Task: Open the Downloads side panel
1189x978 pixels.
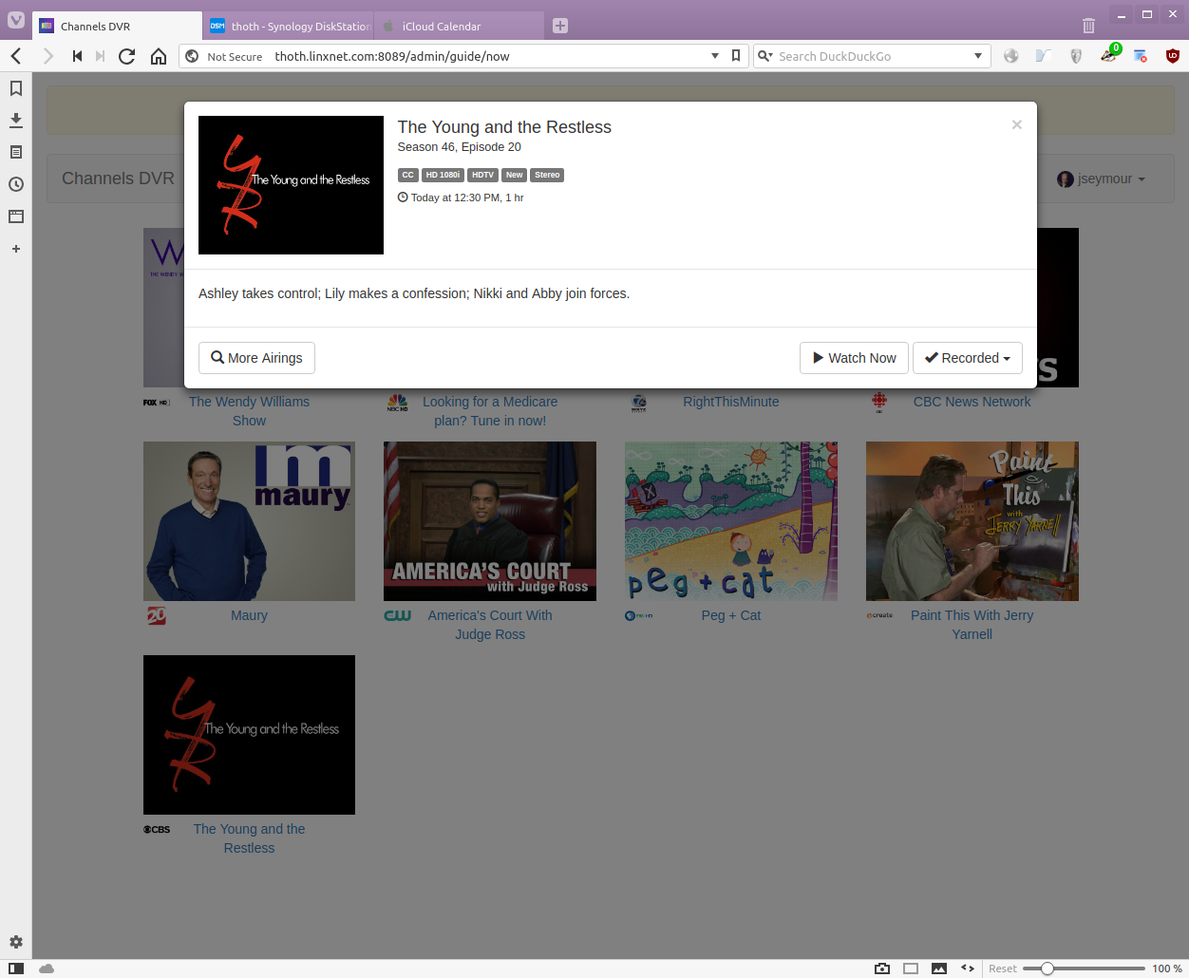Action: pyautogui.click(x=16, y=121)
